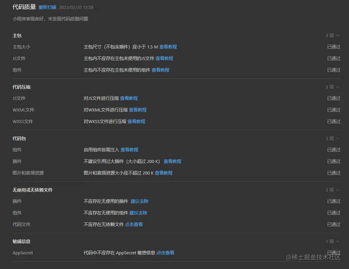Open 查看教程 for 主包未使用的组件
Viewport: 349px width, 269px height.
[x=160, y=70]
